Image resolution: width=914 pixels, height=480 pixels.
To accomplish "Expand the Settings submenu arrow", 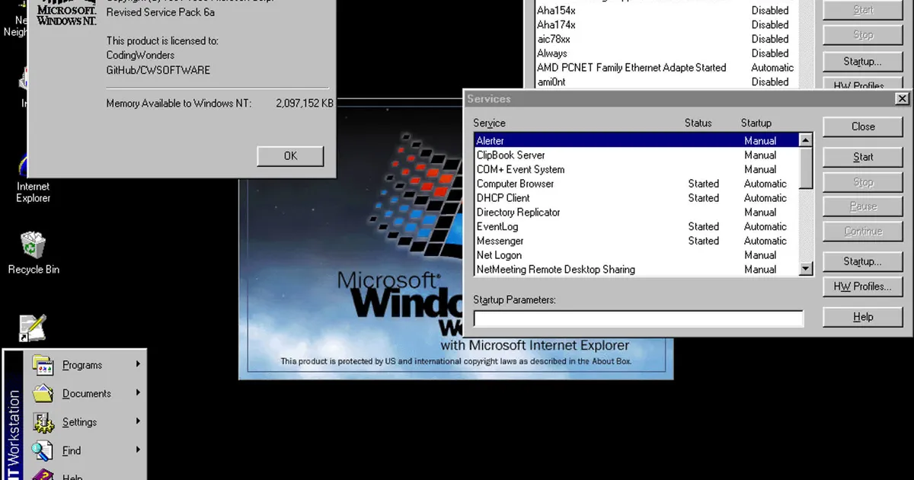I will tap(138, 421).
